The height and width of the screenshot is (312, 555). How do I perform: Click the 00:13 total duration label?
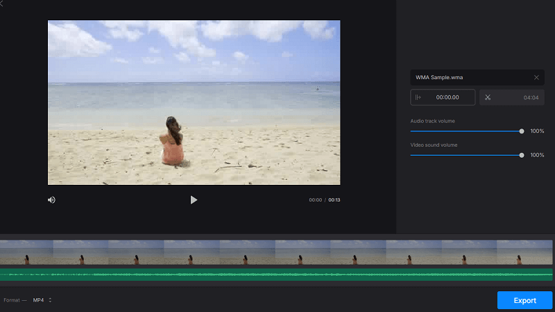[334, 200]
